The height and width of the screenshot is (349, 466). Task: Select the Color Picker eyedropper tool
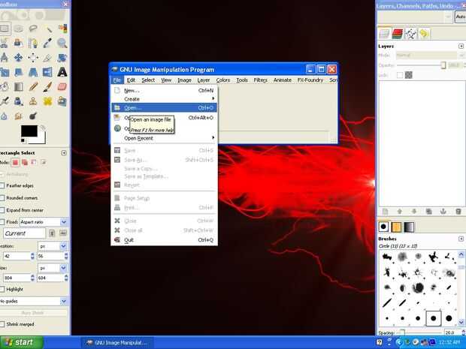point(47,43)
